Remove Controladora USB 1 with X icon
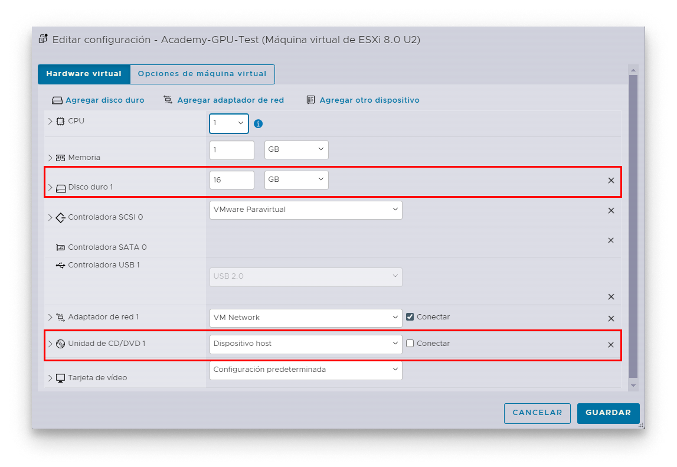677x467 pixels. tap(611, 297)
